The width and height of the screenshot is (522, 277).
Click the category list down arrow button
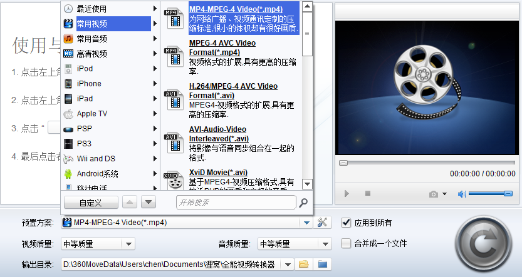click(149, 202)
